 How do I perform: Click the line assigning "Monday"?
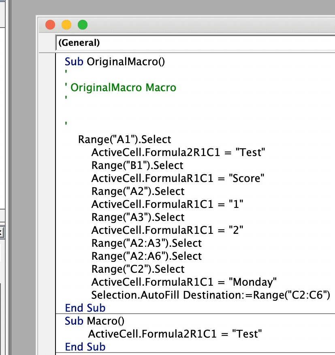[x=184, y=282]
